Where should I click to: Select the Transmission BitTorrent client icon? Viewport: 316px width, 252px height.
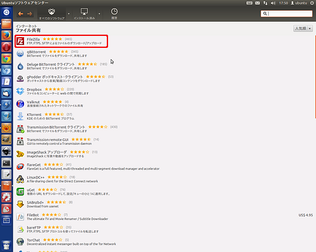(x=20, y=129)
